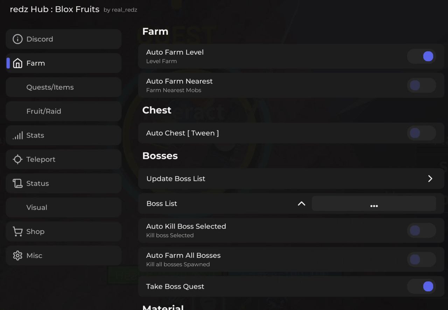The height and width of the screenshot is (310, 448).
Task: Click the Farm house icon
Action: coord(17,63)
